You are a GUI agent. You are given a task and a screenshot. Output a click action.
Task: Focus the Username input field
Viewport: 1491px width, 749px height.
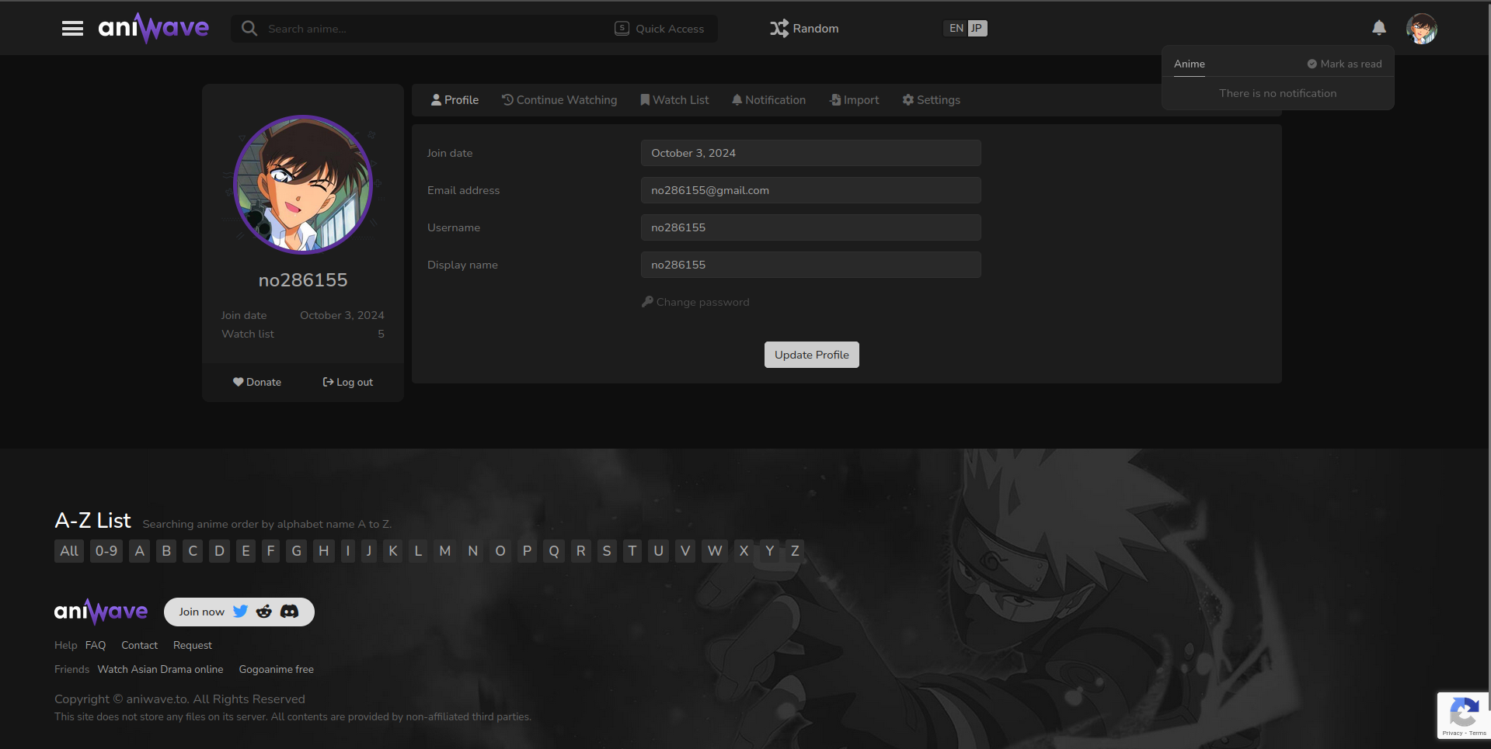point(811,227)
